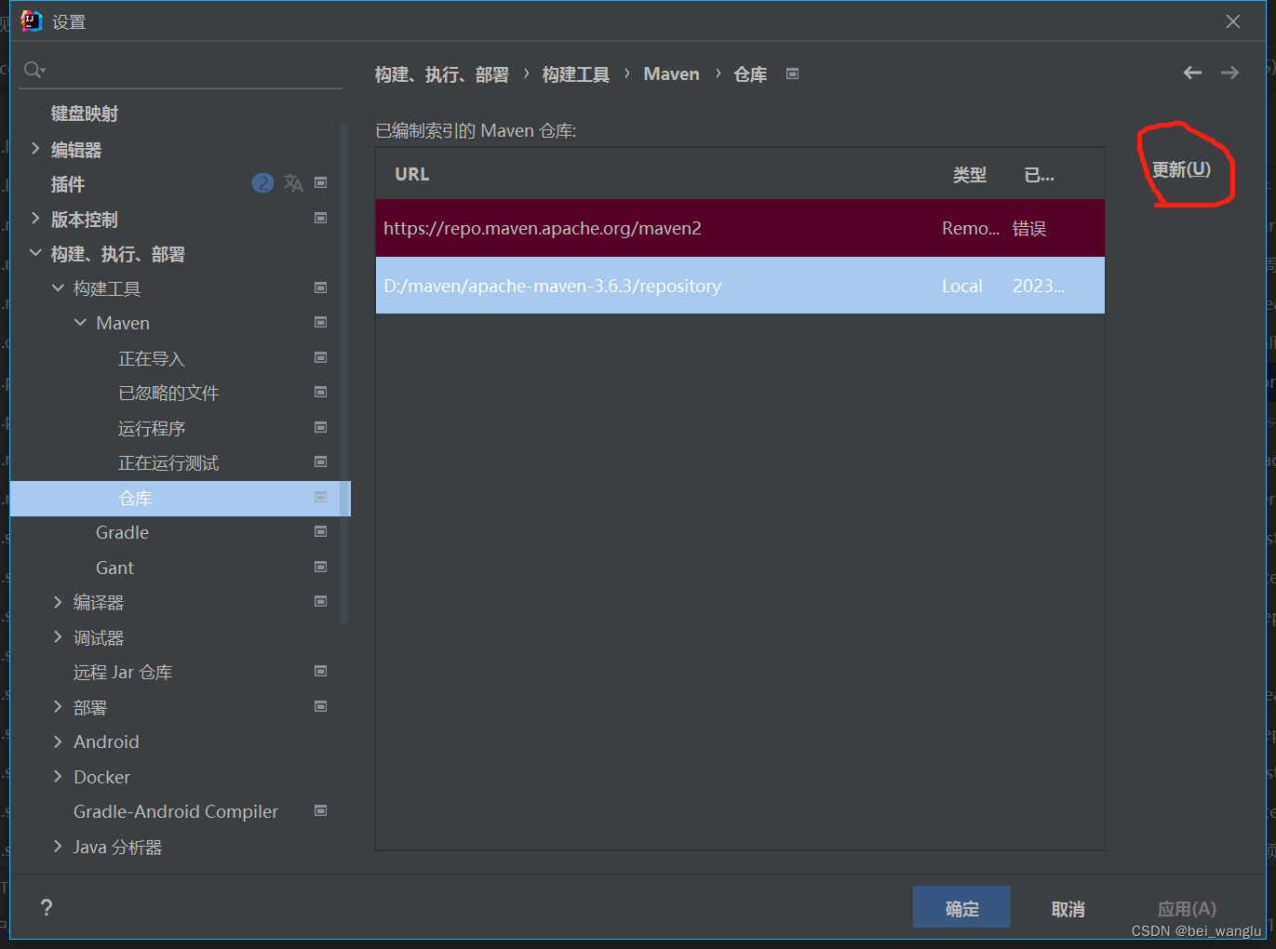Click the help question mark icon
The height and width of the screenshot is (949, 1276).
tap(47, 908)
